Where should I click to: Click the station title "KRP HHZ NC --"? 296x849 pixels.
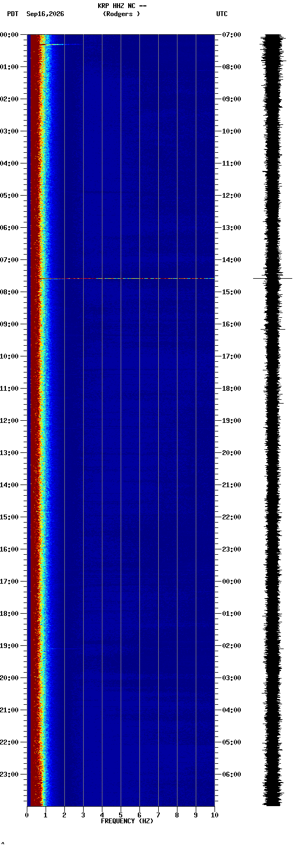point(122,6)
